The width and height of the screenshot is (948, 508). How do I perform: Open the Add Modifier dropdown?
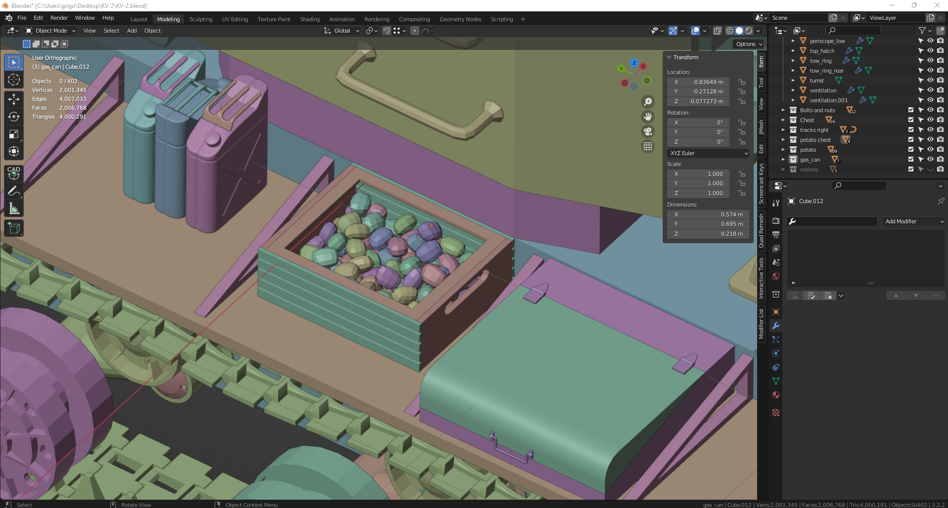tap(913, 221)
